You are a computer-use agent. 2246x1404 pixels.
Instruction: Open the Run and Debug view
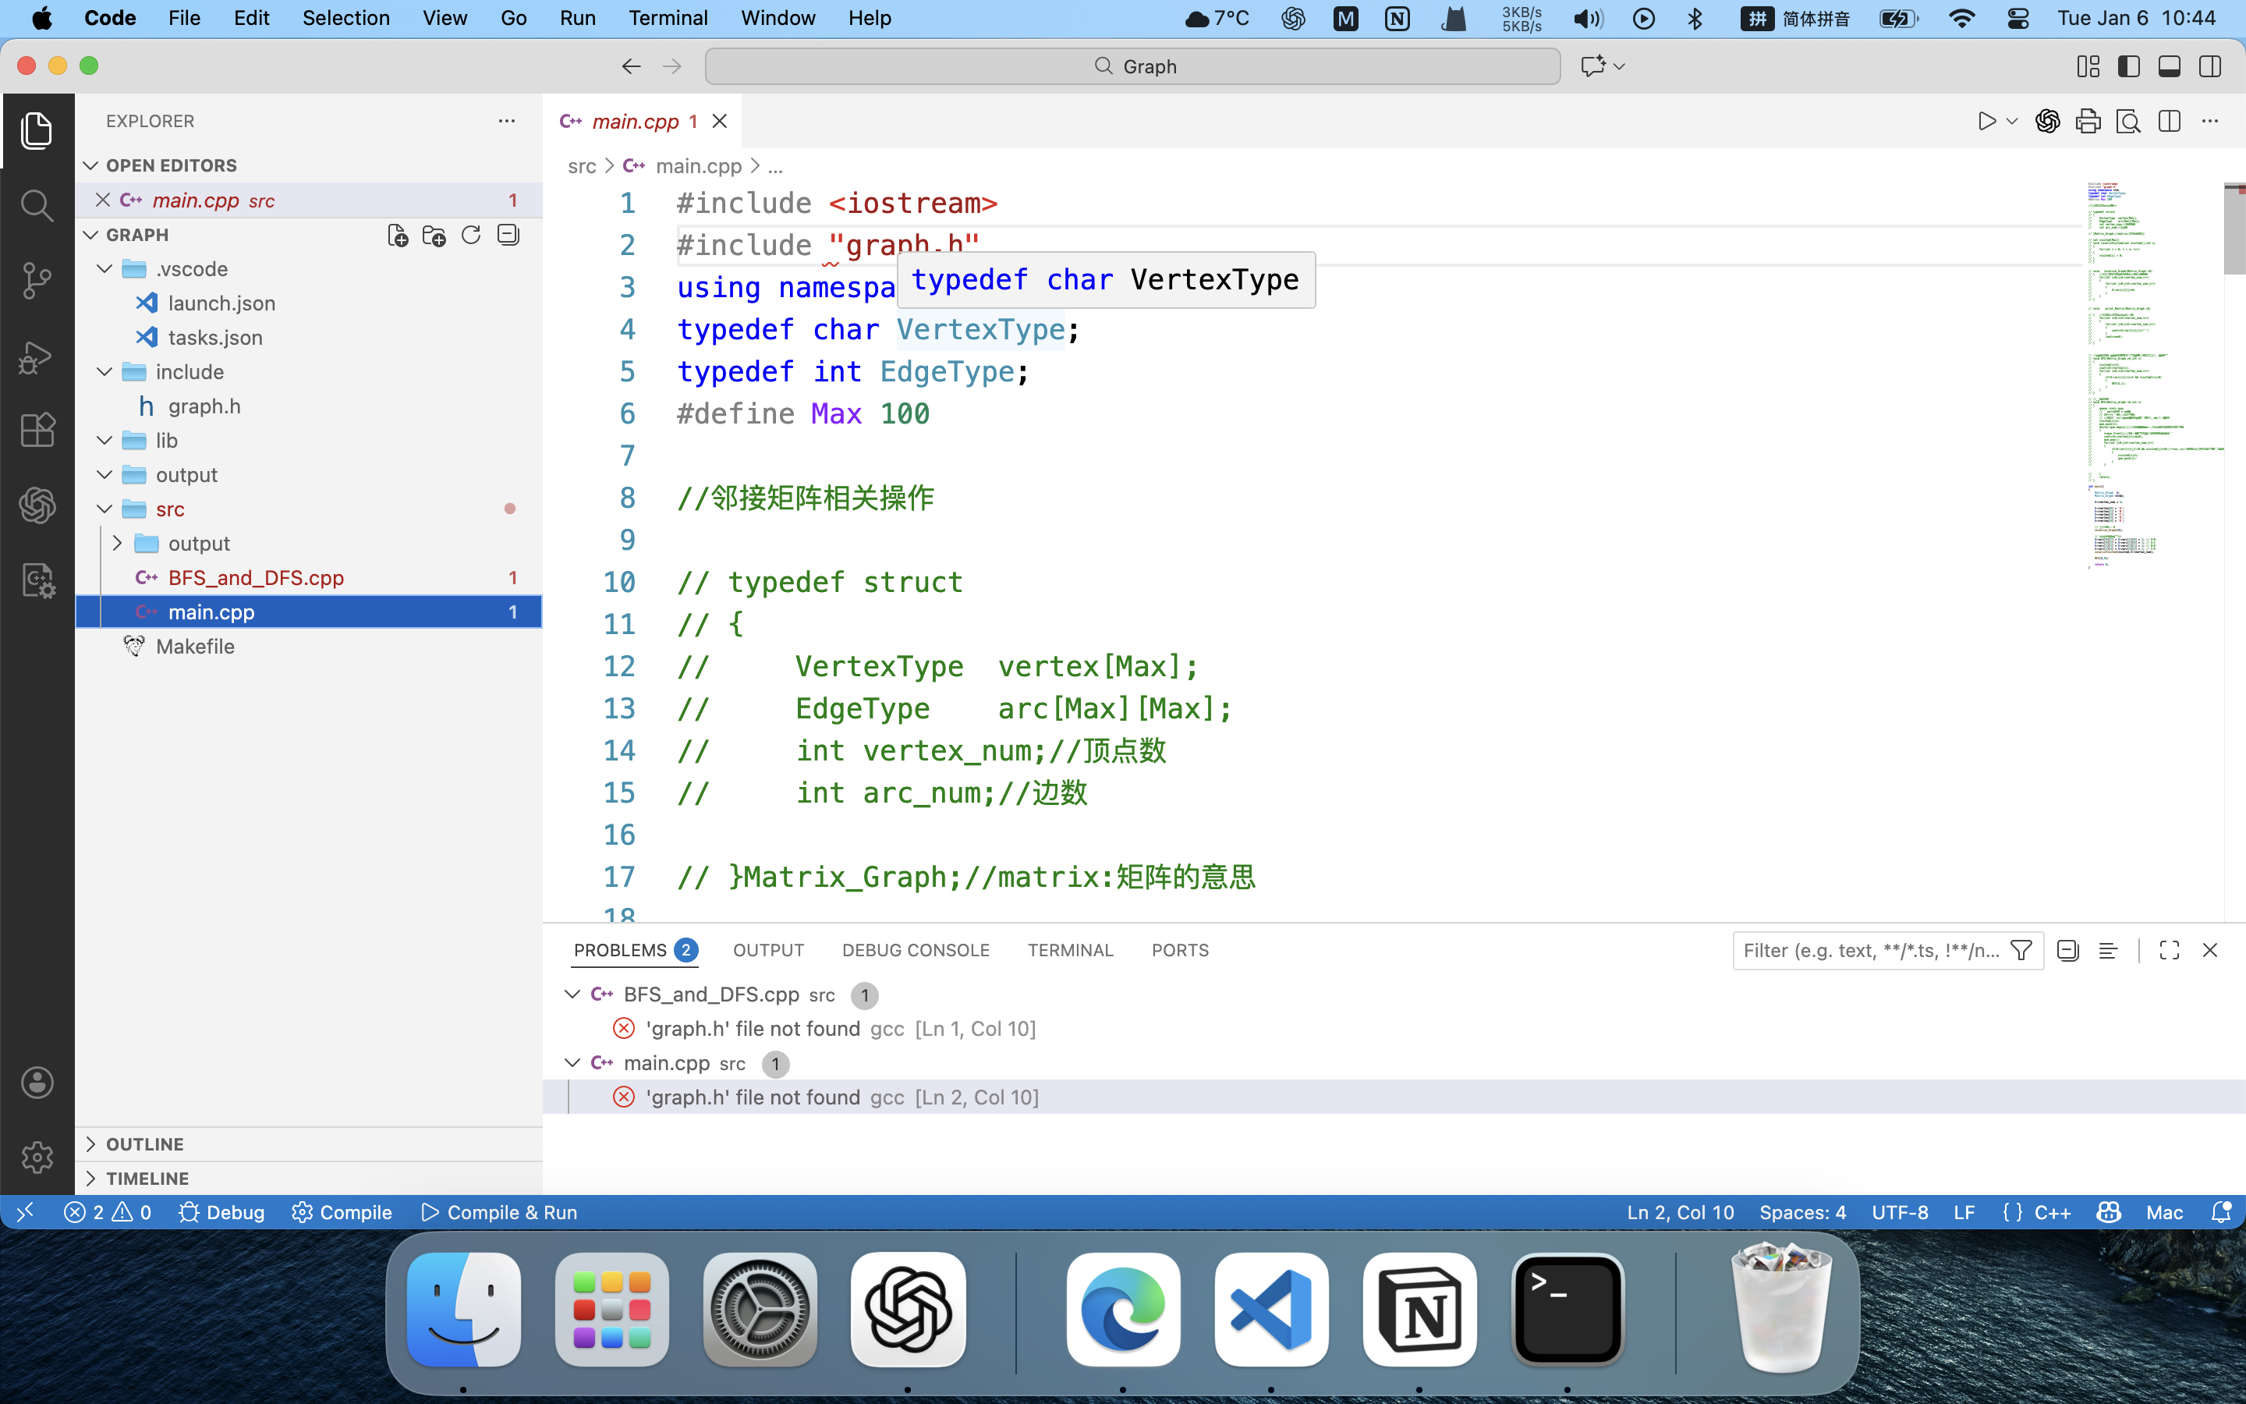point(37,356)
